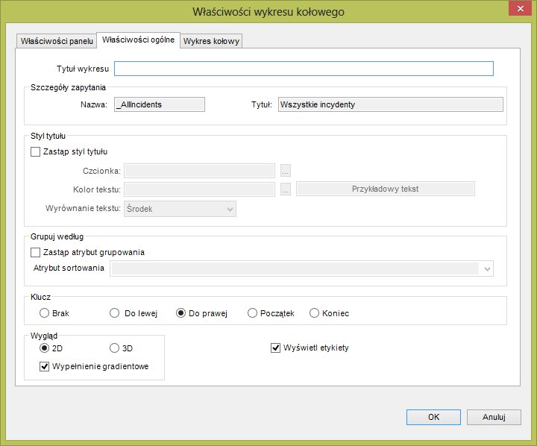This screenshot has height=446, width=537.
Task: Open the Atrybut sortowania combo box
Action: click(x=301, y=268)
